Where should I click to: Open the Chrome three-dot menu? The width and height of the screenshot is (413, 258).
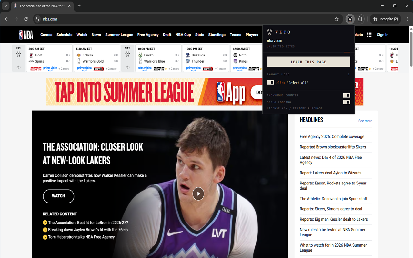[407, 19]
